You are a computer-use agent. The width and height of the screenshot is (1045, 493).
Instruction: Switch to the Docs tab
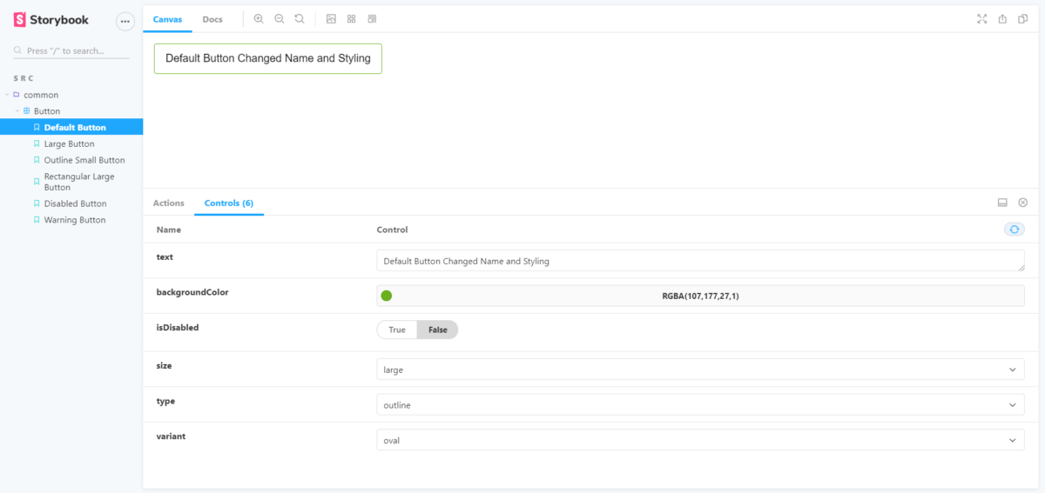(212, 19)
